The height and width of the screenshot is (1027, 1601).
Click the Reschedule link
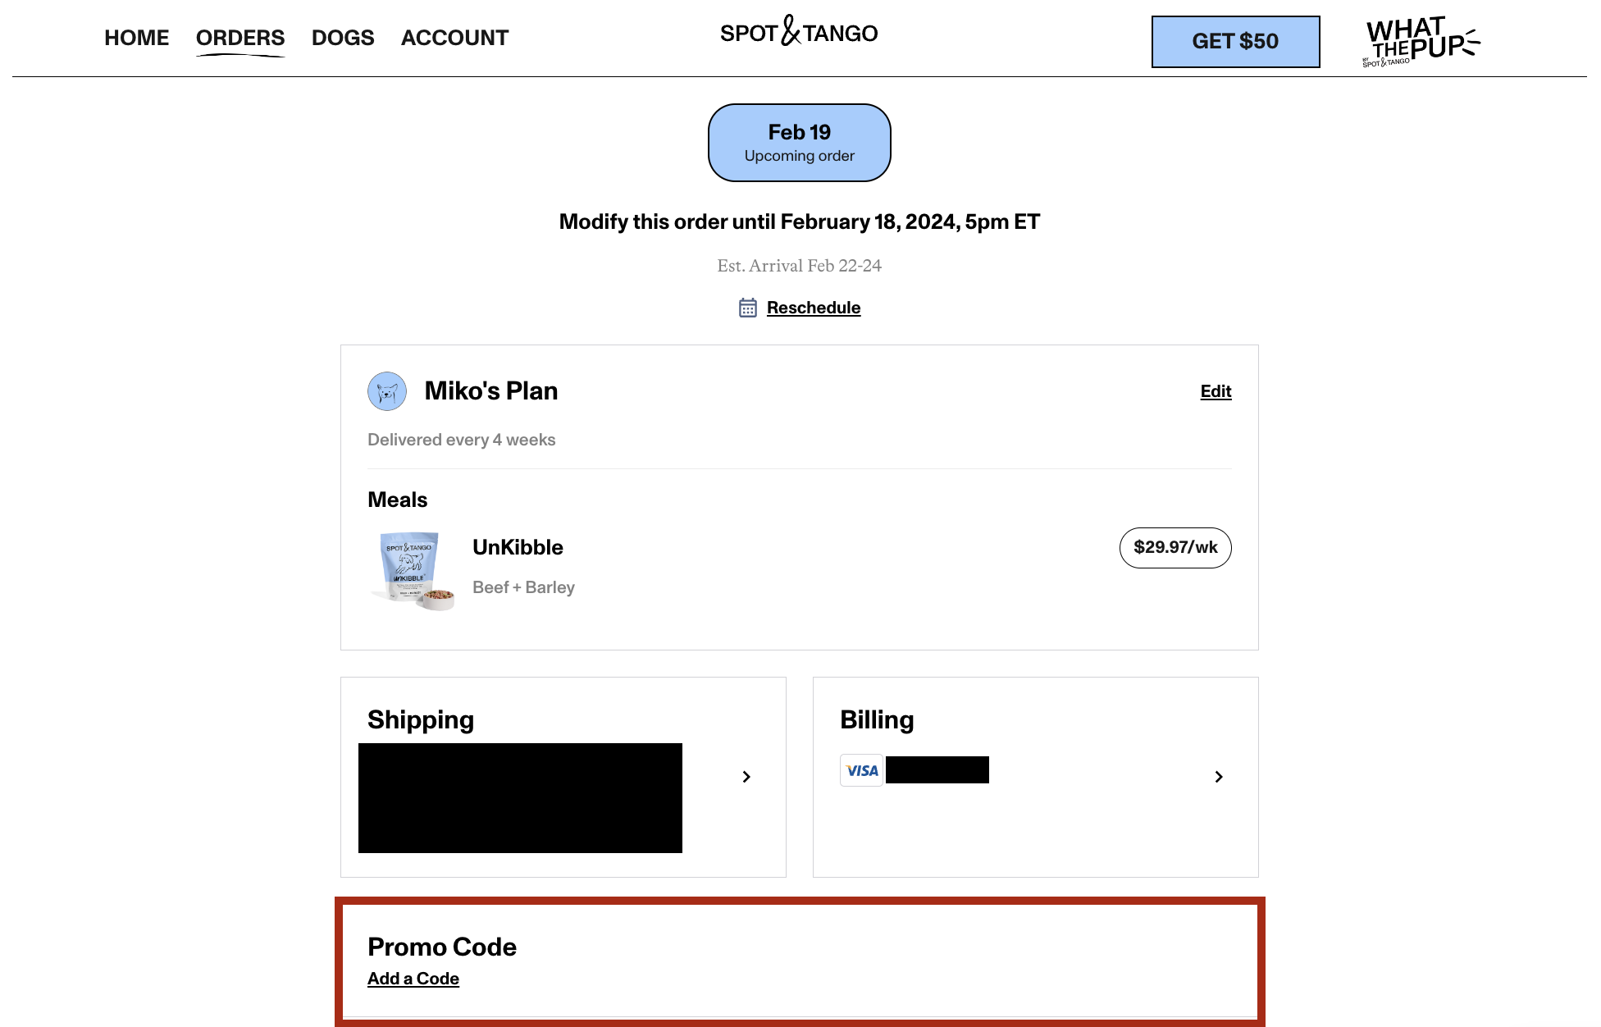point(814,308)
